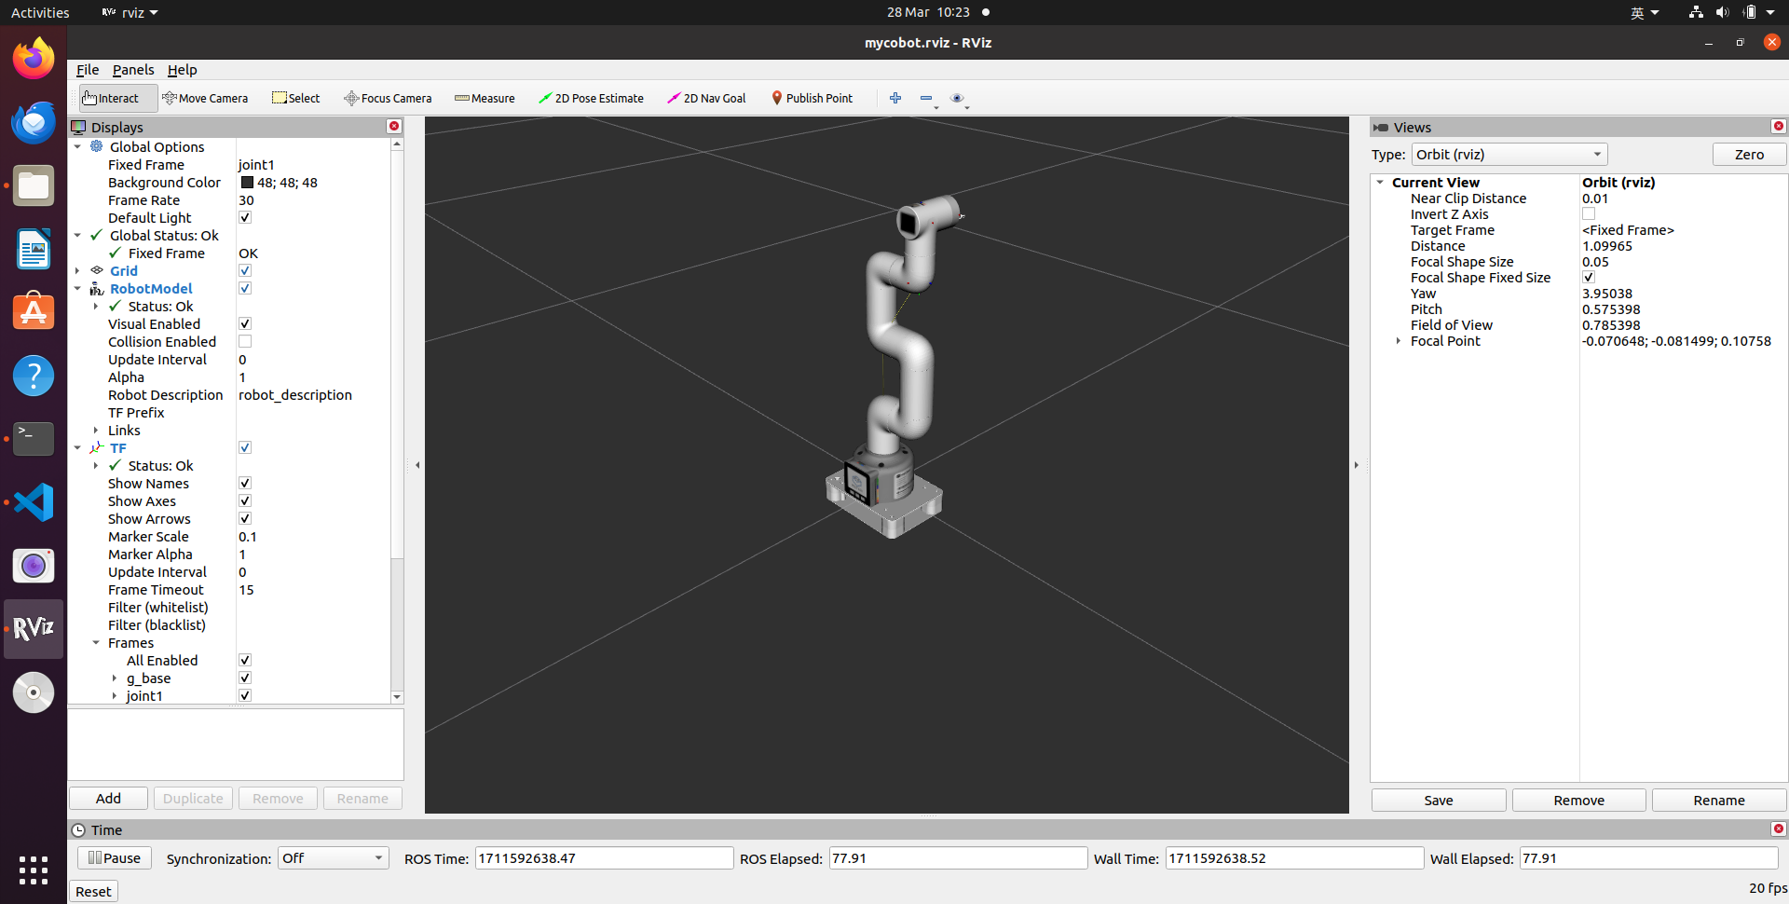Viewport: 1789px width, 904px height.
Task: Click the Background Color swatch
Action: (247, 183)
